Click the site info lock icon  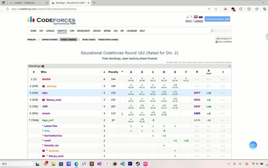[x=7, y=9]
